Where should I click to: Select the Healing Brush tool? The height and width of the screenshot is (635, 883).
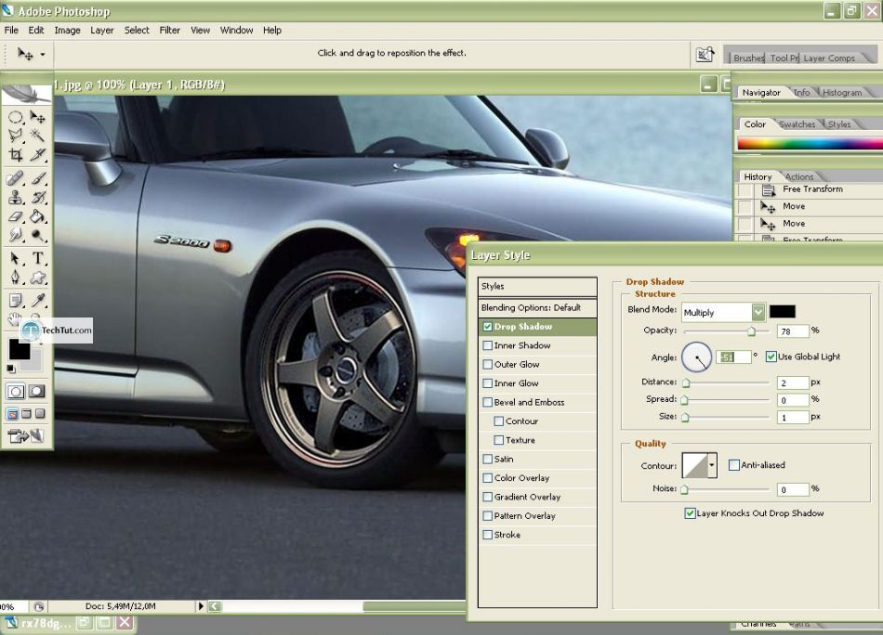click(15, 178)
